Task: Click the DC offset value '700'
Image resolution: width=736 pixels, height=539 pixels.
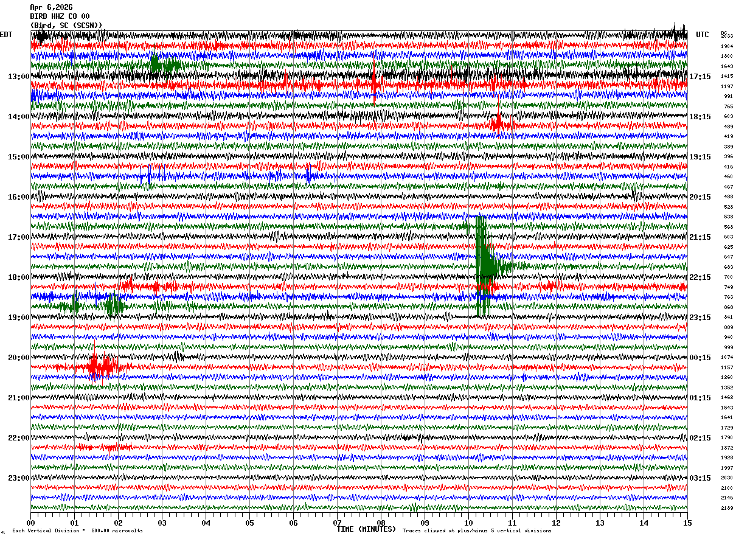Action: coord(728,277)
